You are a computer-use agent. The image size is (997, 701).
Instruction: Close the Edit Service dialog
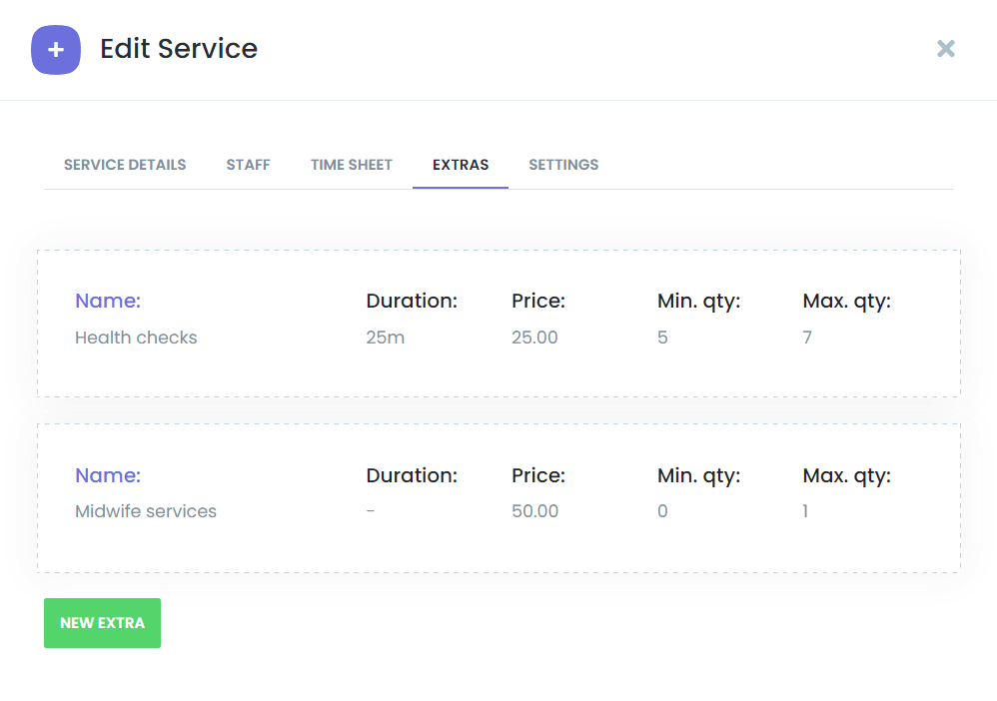pyautogui.click(x=945, y=48)
